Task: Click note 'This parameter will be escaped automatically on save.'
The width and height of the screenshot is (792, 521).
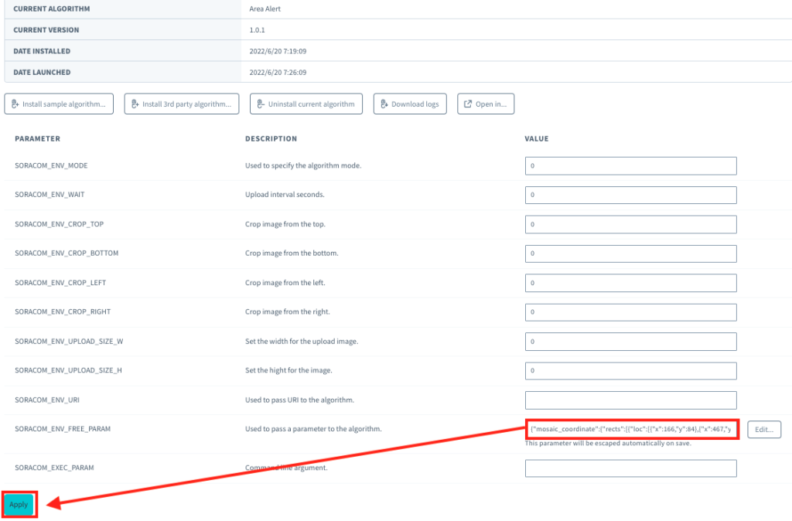Action: (608, 443)
